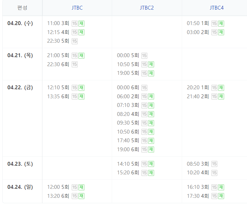Click the 재 rerun icon beside 06:00 2회

151,97
